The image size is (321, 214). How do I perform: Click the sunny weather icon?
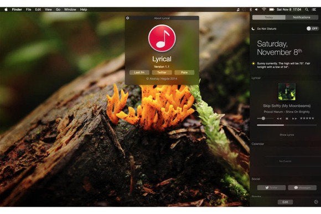click(253, 63)
